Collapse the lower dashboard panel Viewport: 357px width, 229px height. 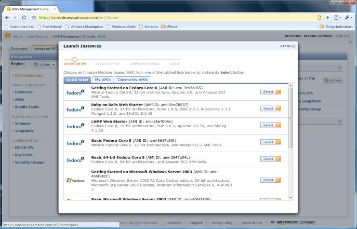point(340,121)
